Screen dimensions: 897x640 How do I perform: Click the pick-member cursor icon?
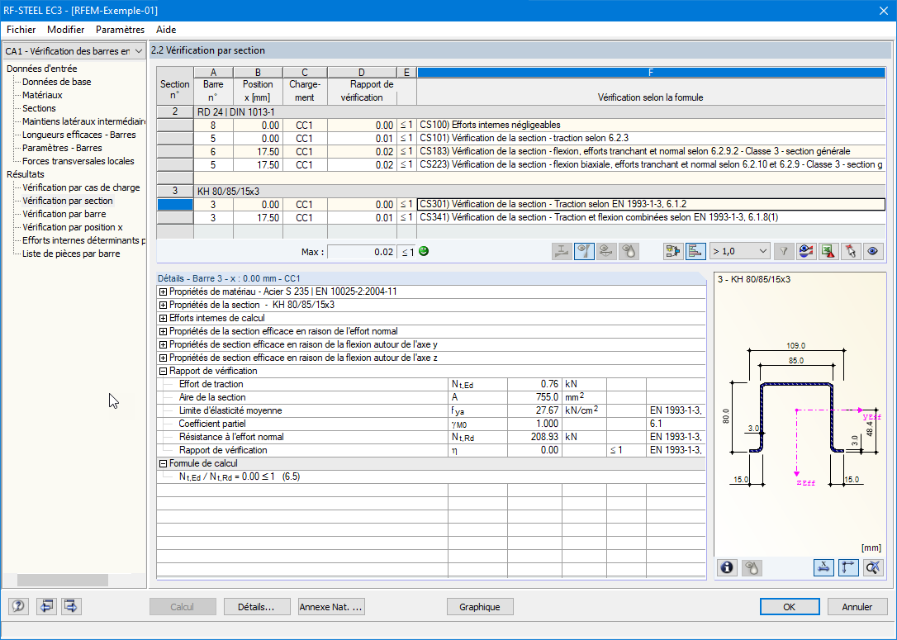(850, 251)
